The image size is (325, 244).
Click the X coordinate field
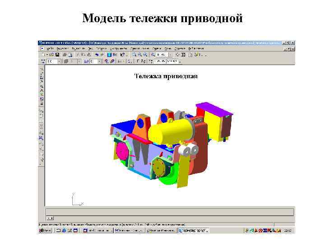click(160, 61)
